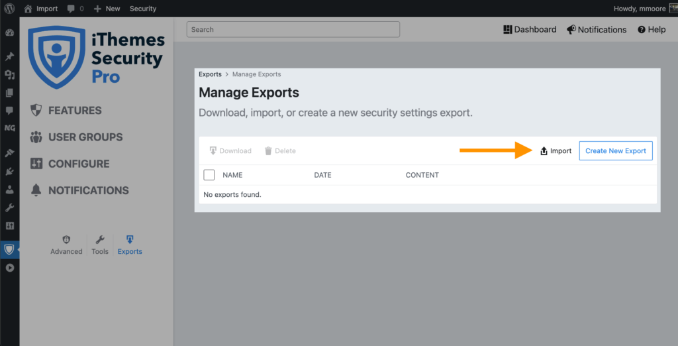Open Security in the admin bar
This screenshot has width=678, height=346.
[x=143, y=9]
